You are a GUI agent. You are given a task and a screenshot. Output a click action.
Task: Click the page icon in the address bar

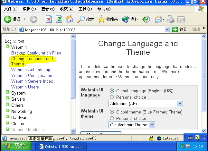pyautogui.click(x=21, y=29)
